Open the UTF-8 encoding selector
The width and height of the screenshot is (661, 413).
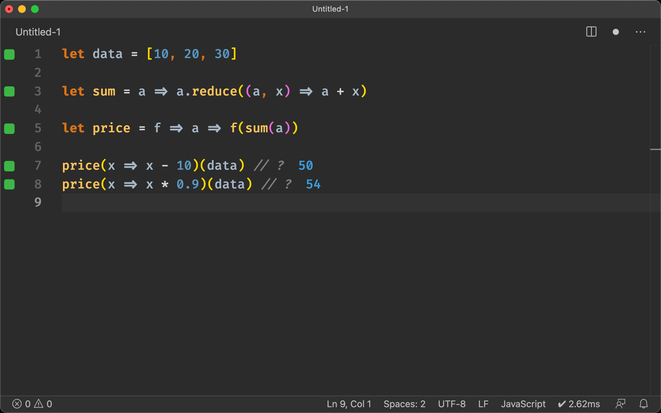(x=452, y=404)
